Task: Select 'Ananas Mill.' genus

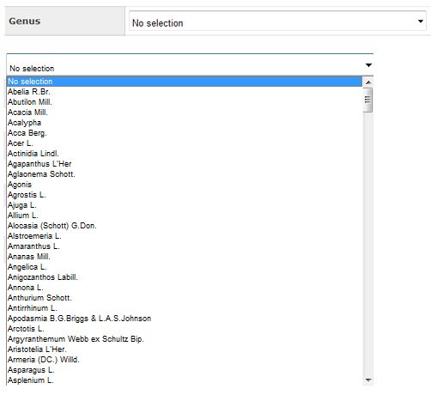Action: [x=185, y=257]
